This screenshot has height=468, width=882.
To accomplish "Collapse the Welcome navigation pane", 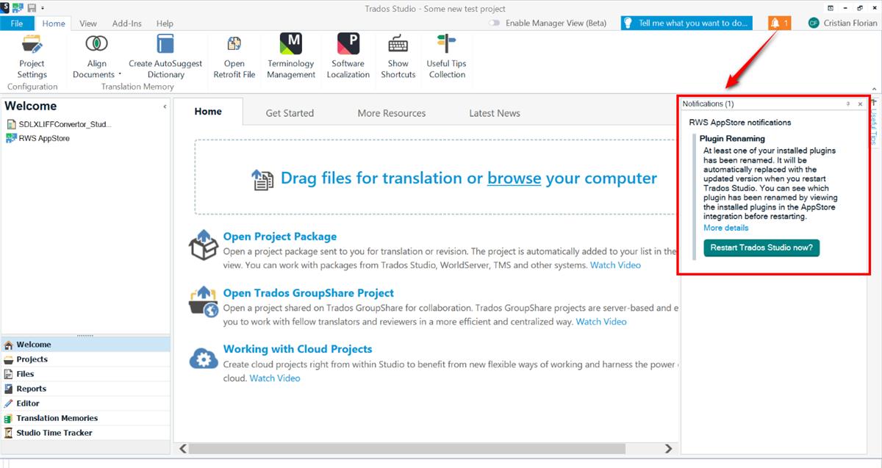I will 165,107.
